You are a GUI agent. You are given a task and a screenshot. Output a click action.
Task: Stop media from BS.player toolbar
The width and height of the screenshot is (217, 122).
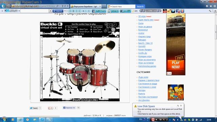tap(73, 11)
